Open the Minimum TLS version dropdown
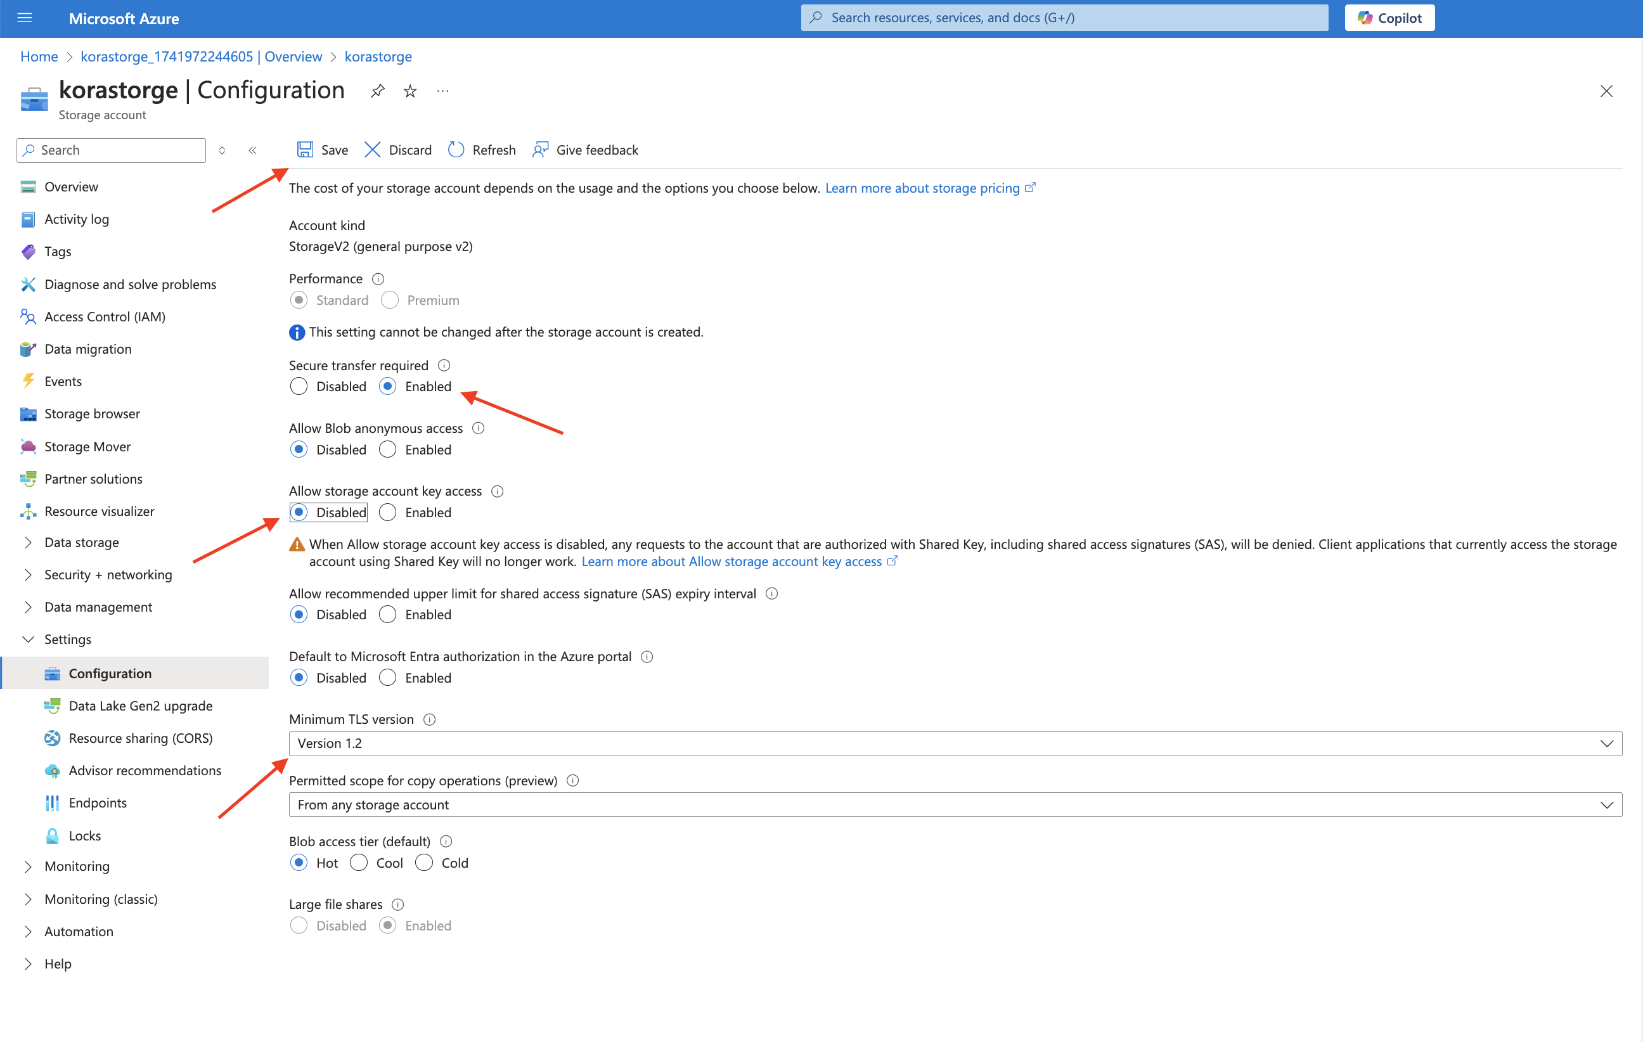Screen dimensions: 1643x1042 tap(955, 744)
